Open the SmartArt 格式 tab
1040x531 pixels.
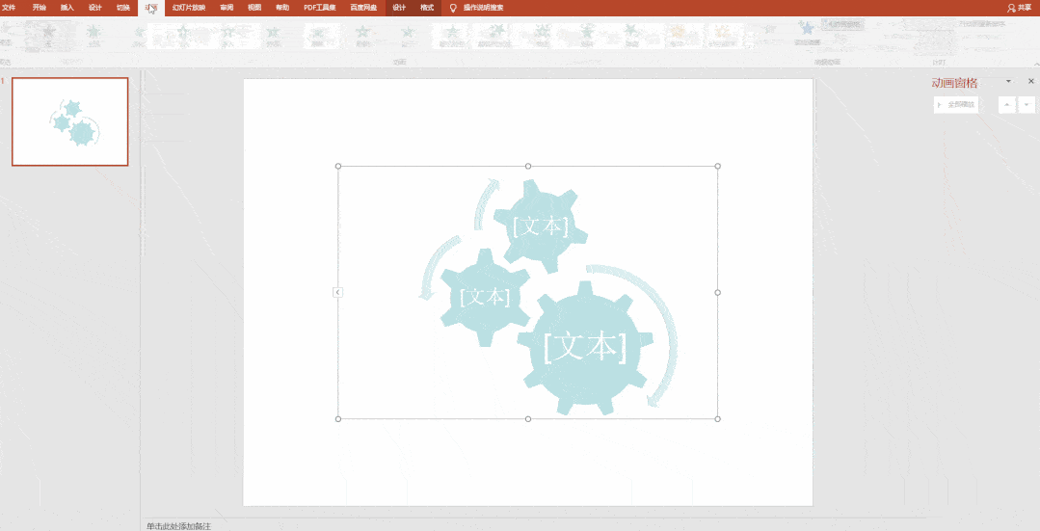coord(427,8)
